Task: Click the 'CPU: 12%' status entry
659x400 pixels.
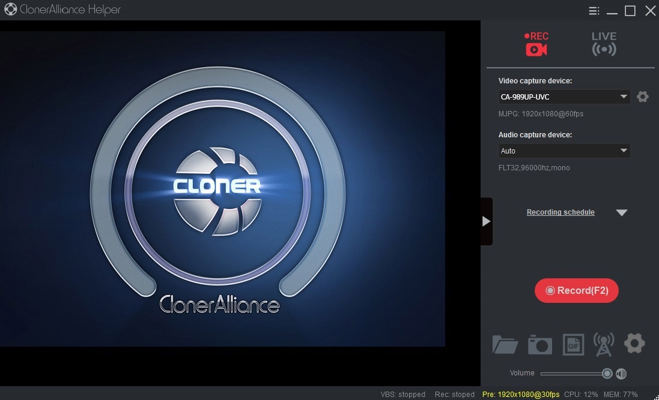Action: [581, 395]
